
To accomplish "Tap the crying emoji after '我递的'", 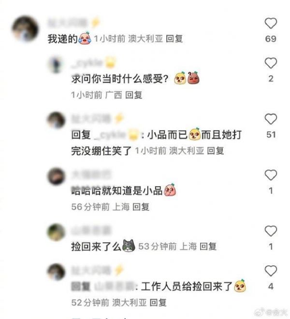I will tap(85, 38).
